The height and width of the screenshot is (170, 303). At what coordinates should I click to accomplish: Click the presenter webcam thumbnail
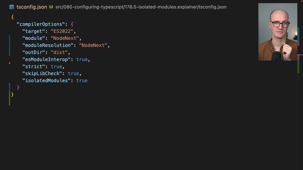tap(278, 32)
